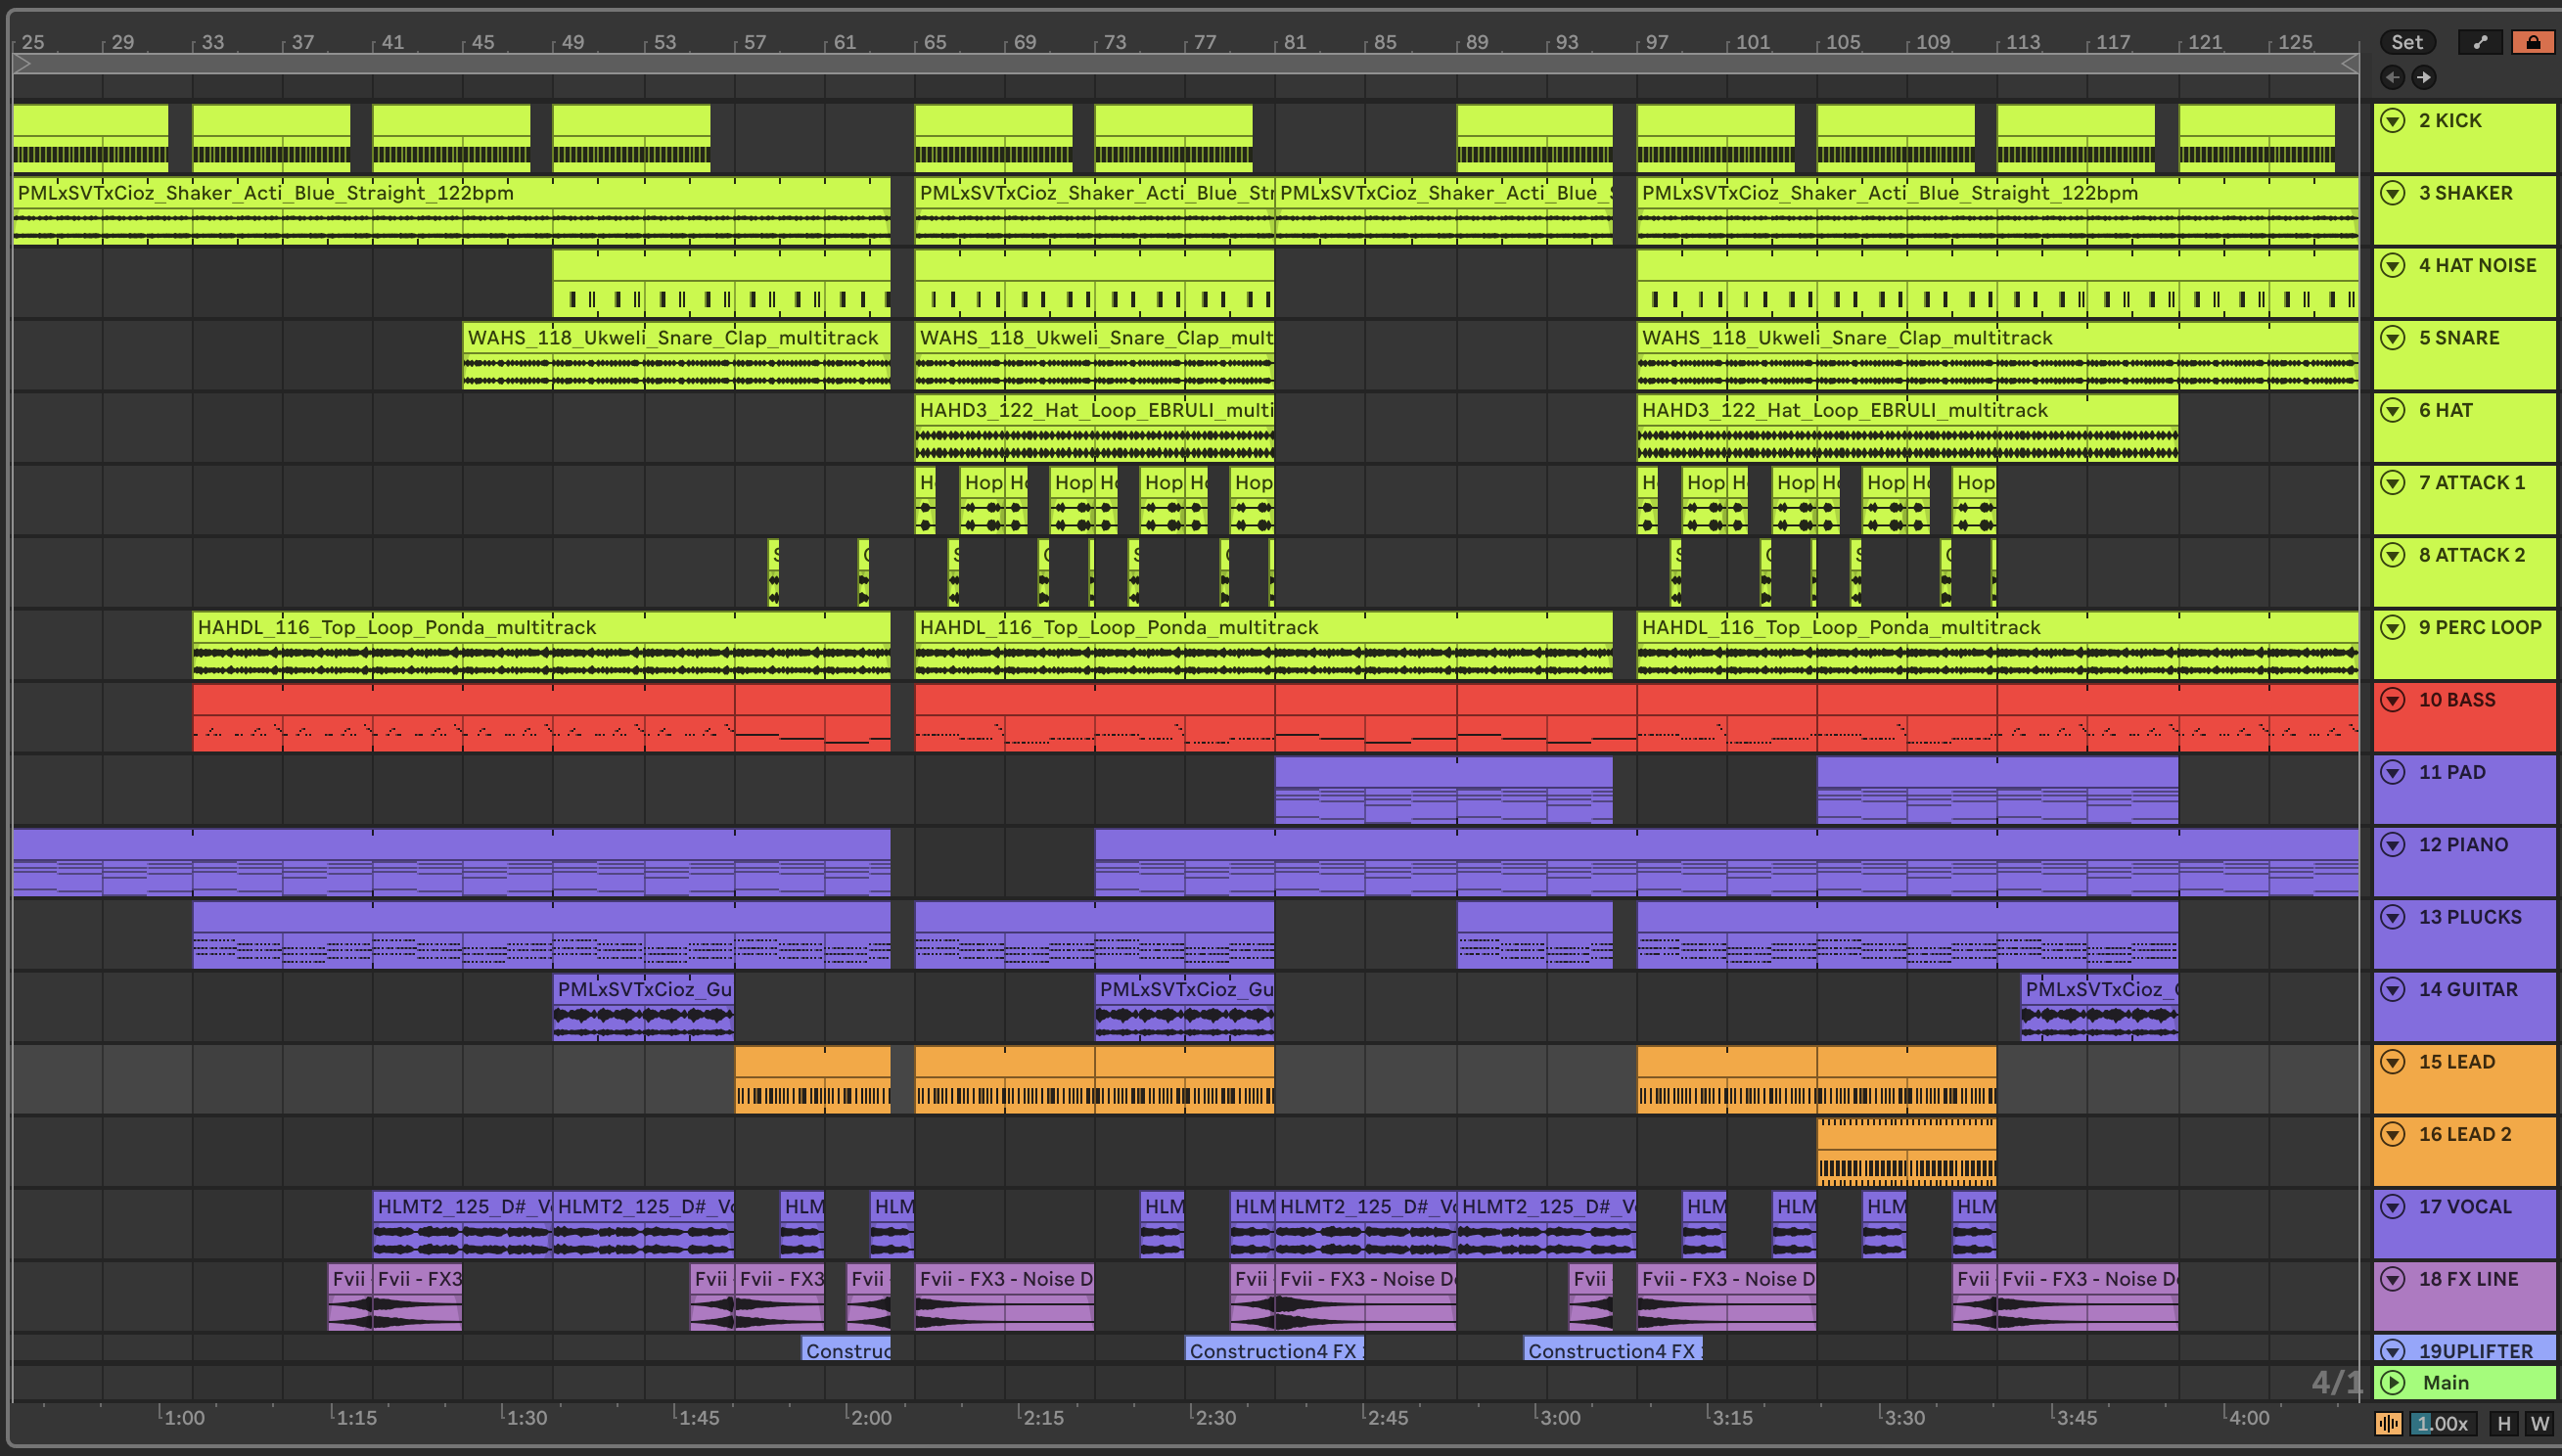
Task: Click the W width optimize button
Action: (x=2539, y=1424)
